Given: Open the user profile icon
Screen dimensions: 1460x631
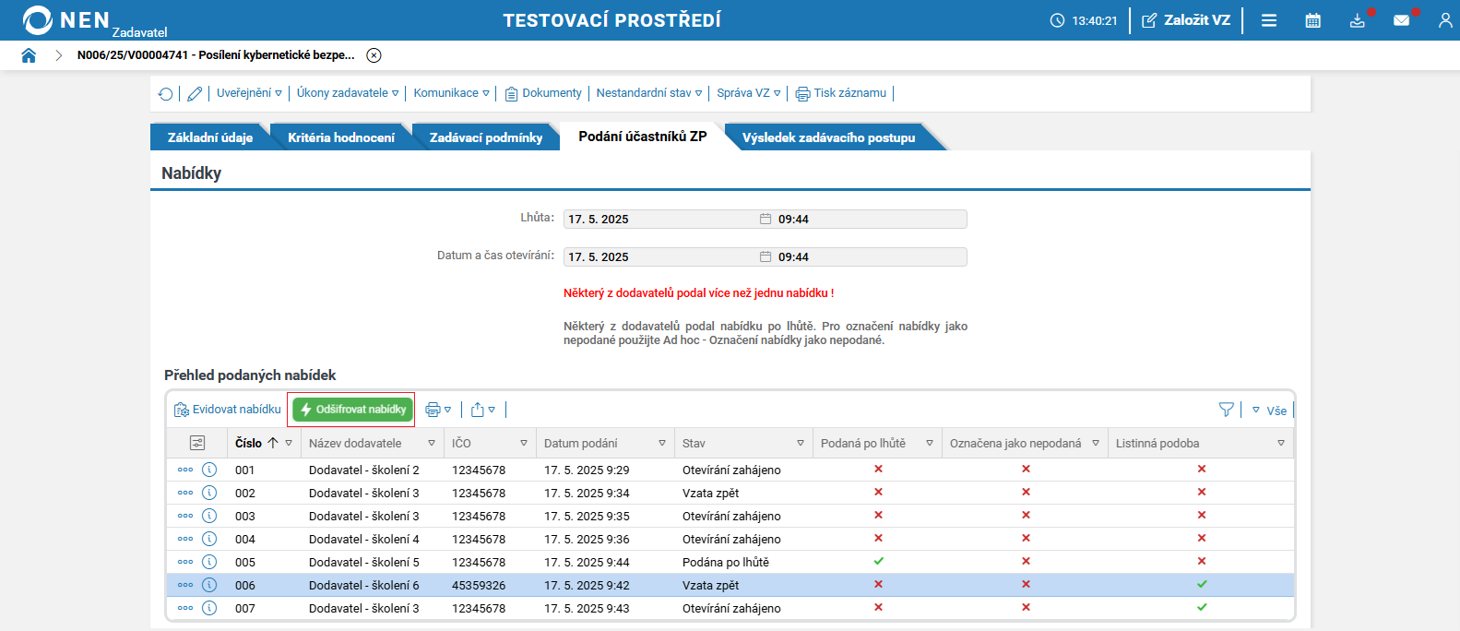Looking at the screenshot, I should click(1445, 20).
